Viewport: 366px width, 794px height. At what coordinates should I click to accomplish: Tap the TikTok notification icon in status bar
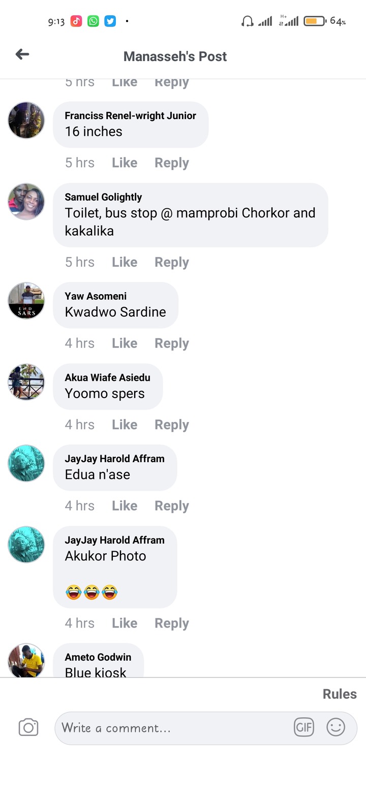[x=76, y=21]
